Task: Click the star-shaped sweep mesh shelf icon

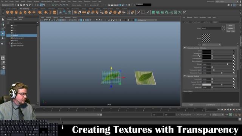Action: (46, 12)
